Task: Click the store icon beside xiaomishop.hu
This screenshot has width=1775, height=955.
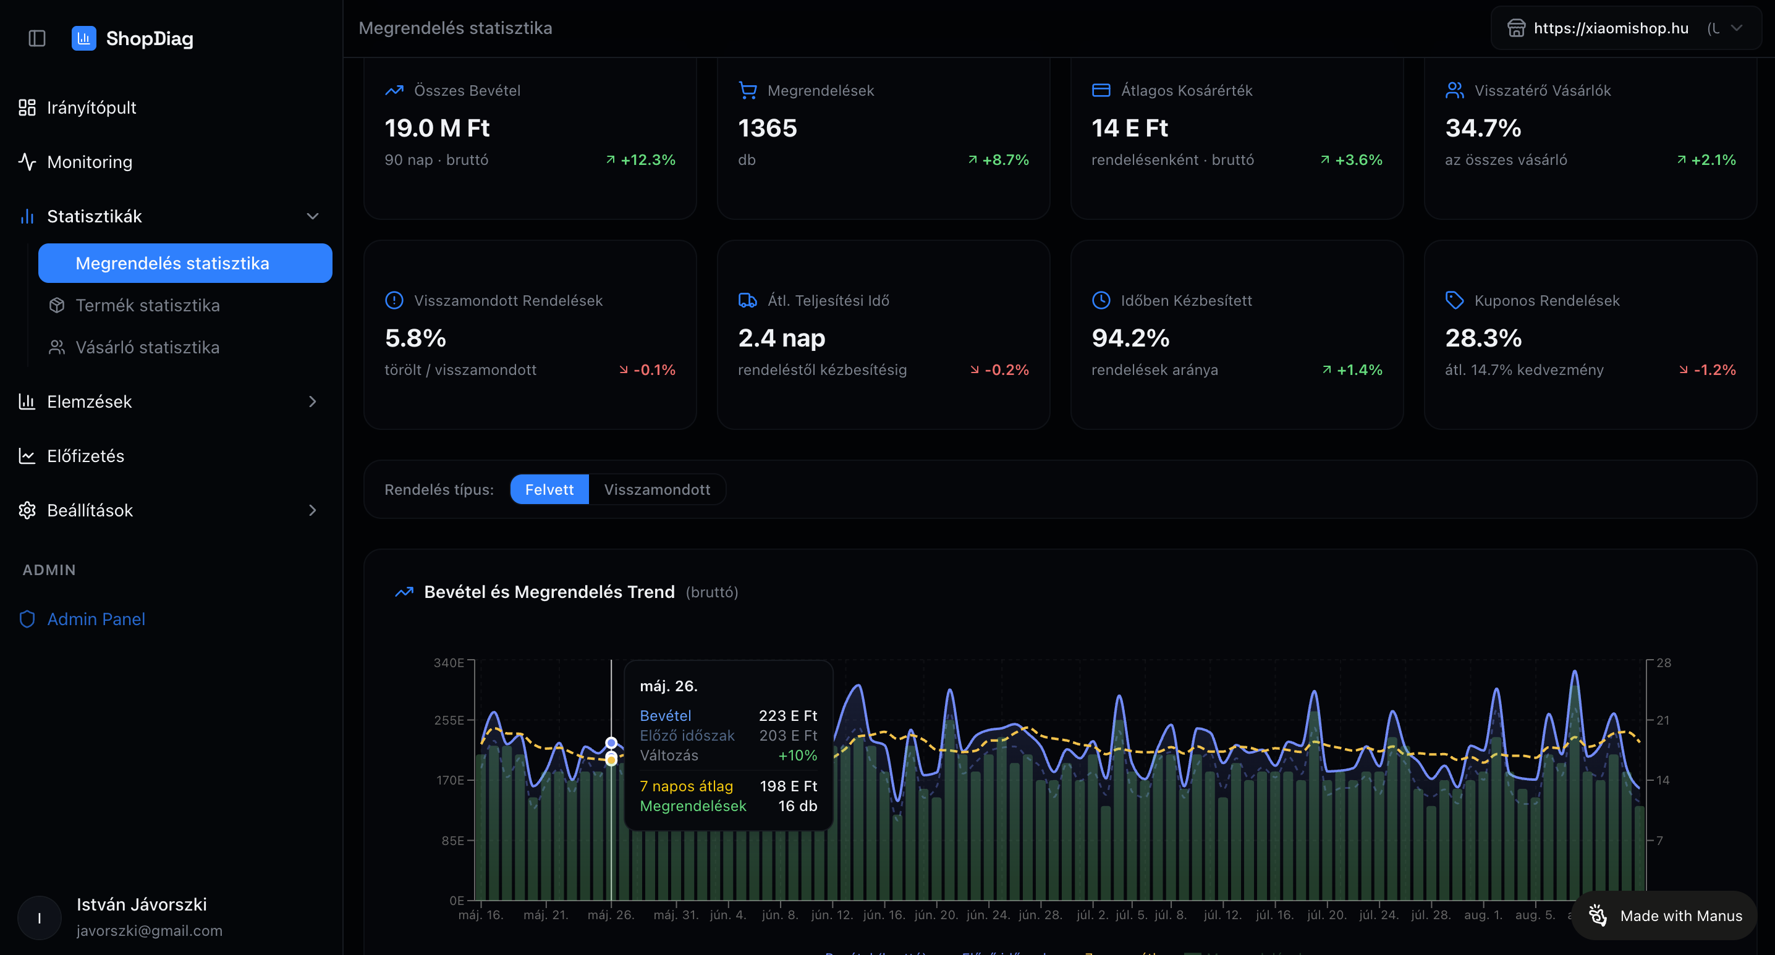Action: 1516,28
